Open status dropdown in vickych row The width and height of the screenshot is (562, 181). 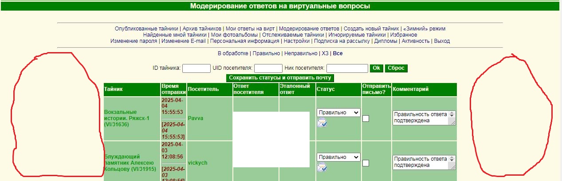[338, 157]
